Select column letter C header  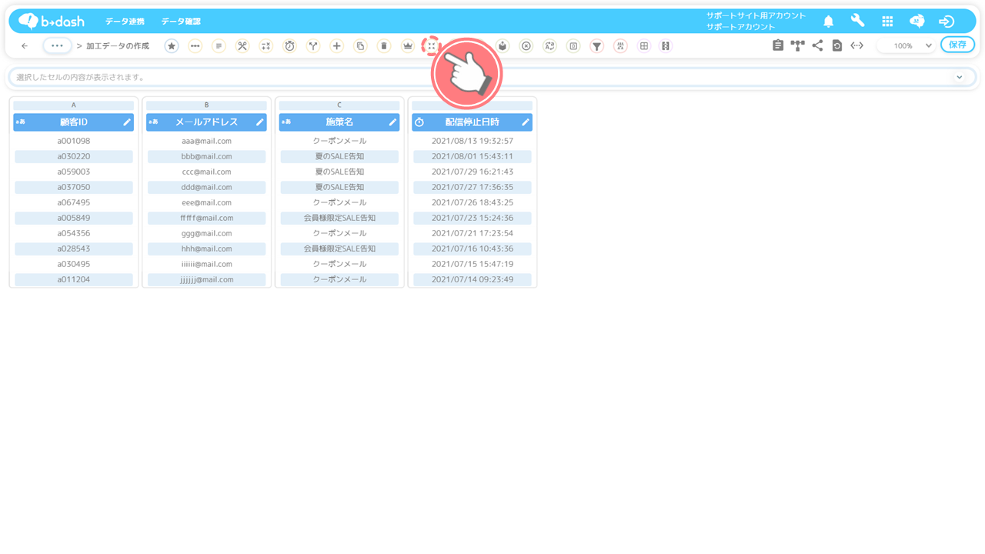339,105
